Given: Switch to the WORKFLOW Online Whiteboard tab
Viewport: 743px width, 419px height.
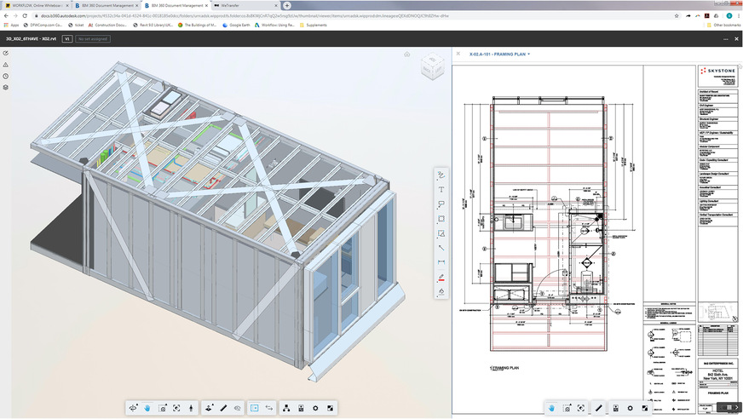Looking at the screenshot, I should [38, 5].
